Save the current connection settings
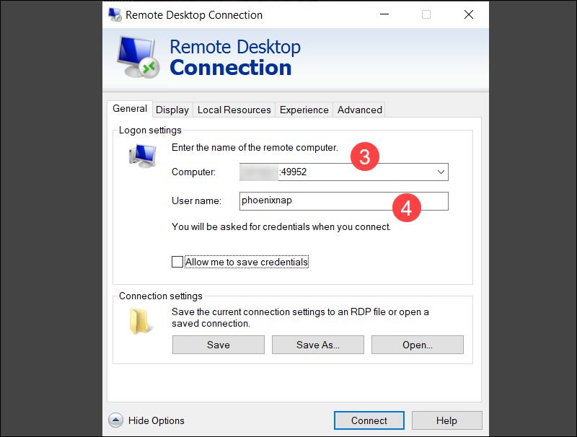Screen dimensions: 577x437 tap(219, 345)
